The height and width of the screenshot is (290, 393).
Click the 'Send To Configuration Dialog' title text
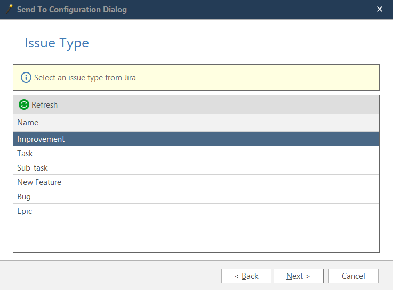(x=71, y=10)
